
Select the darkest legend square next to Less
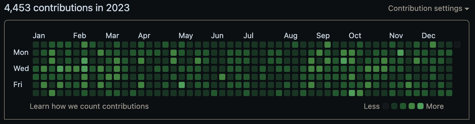[x=386, y=106]
